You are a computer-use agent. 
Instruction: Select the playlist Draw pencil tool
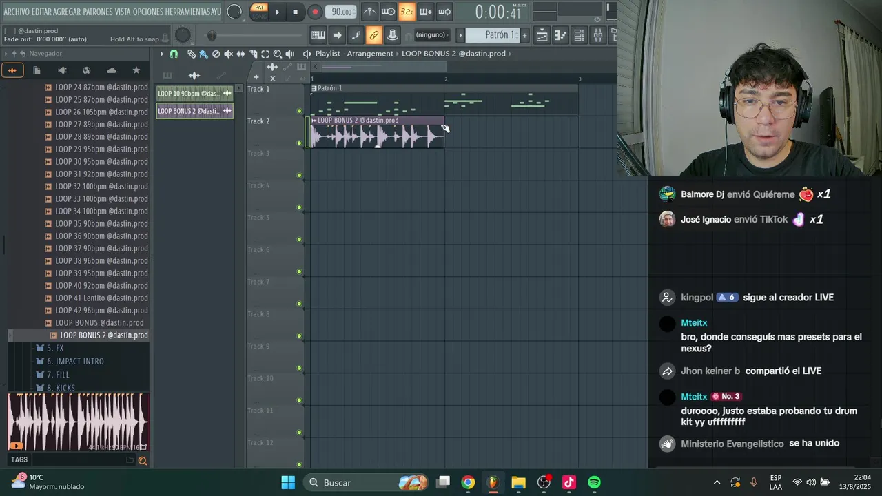(x=191, y=54)
